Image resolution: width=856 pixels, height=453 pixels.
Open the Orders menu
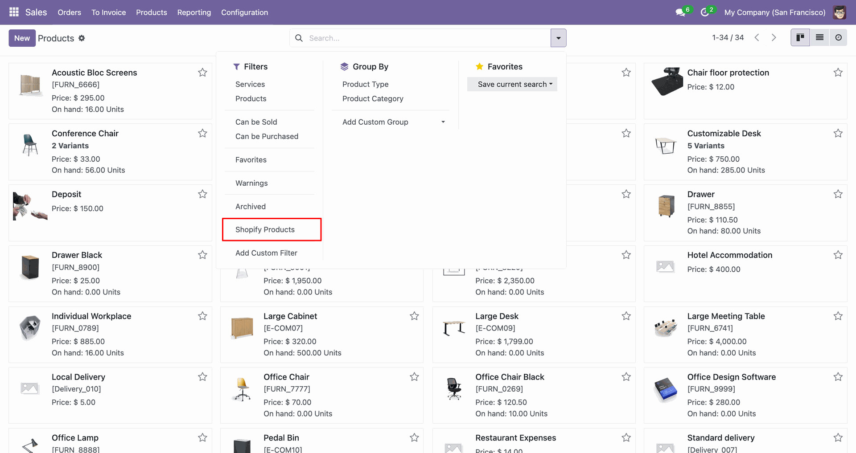pyautogui.click(x=70, y=12)
